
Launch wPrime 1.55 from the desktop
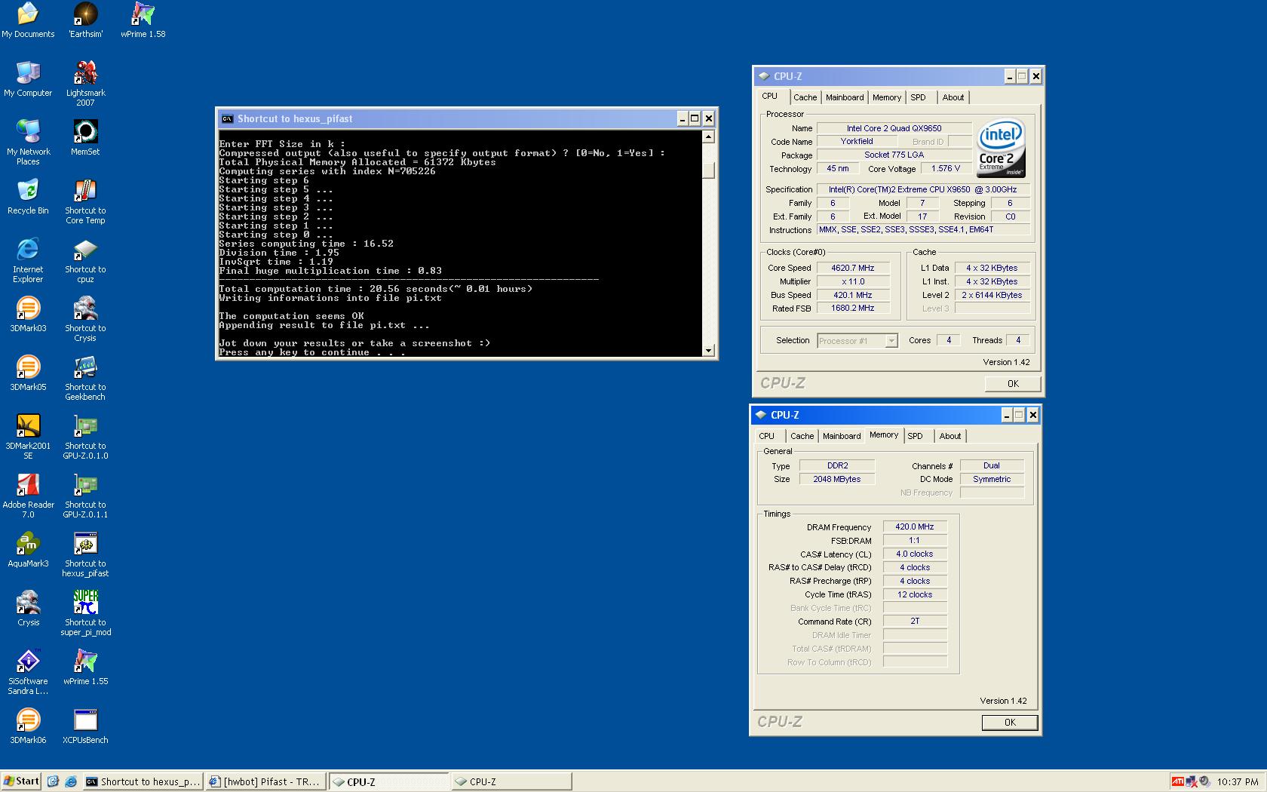[x=85, y=668]
